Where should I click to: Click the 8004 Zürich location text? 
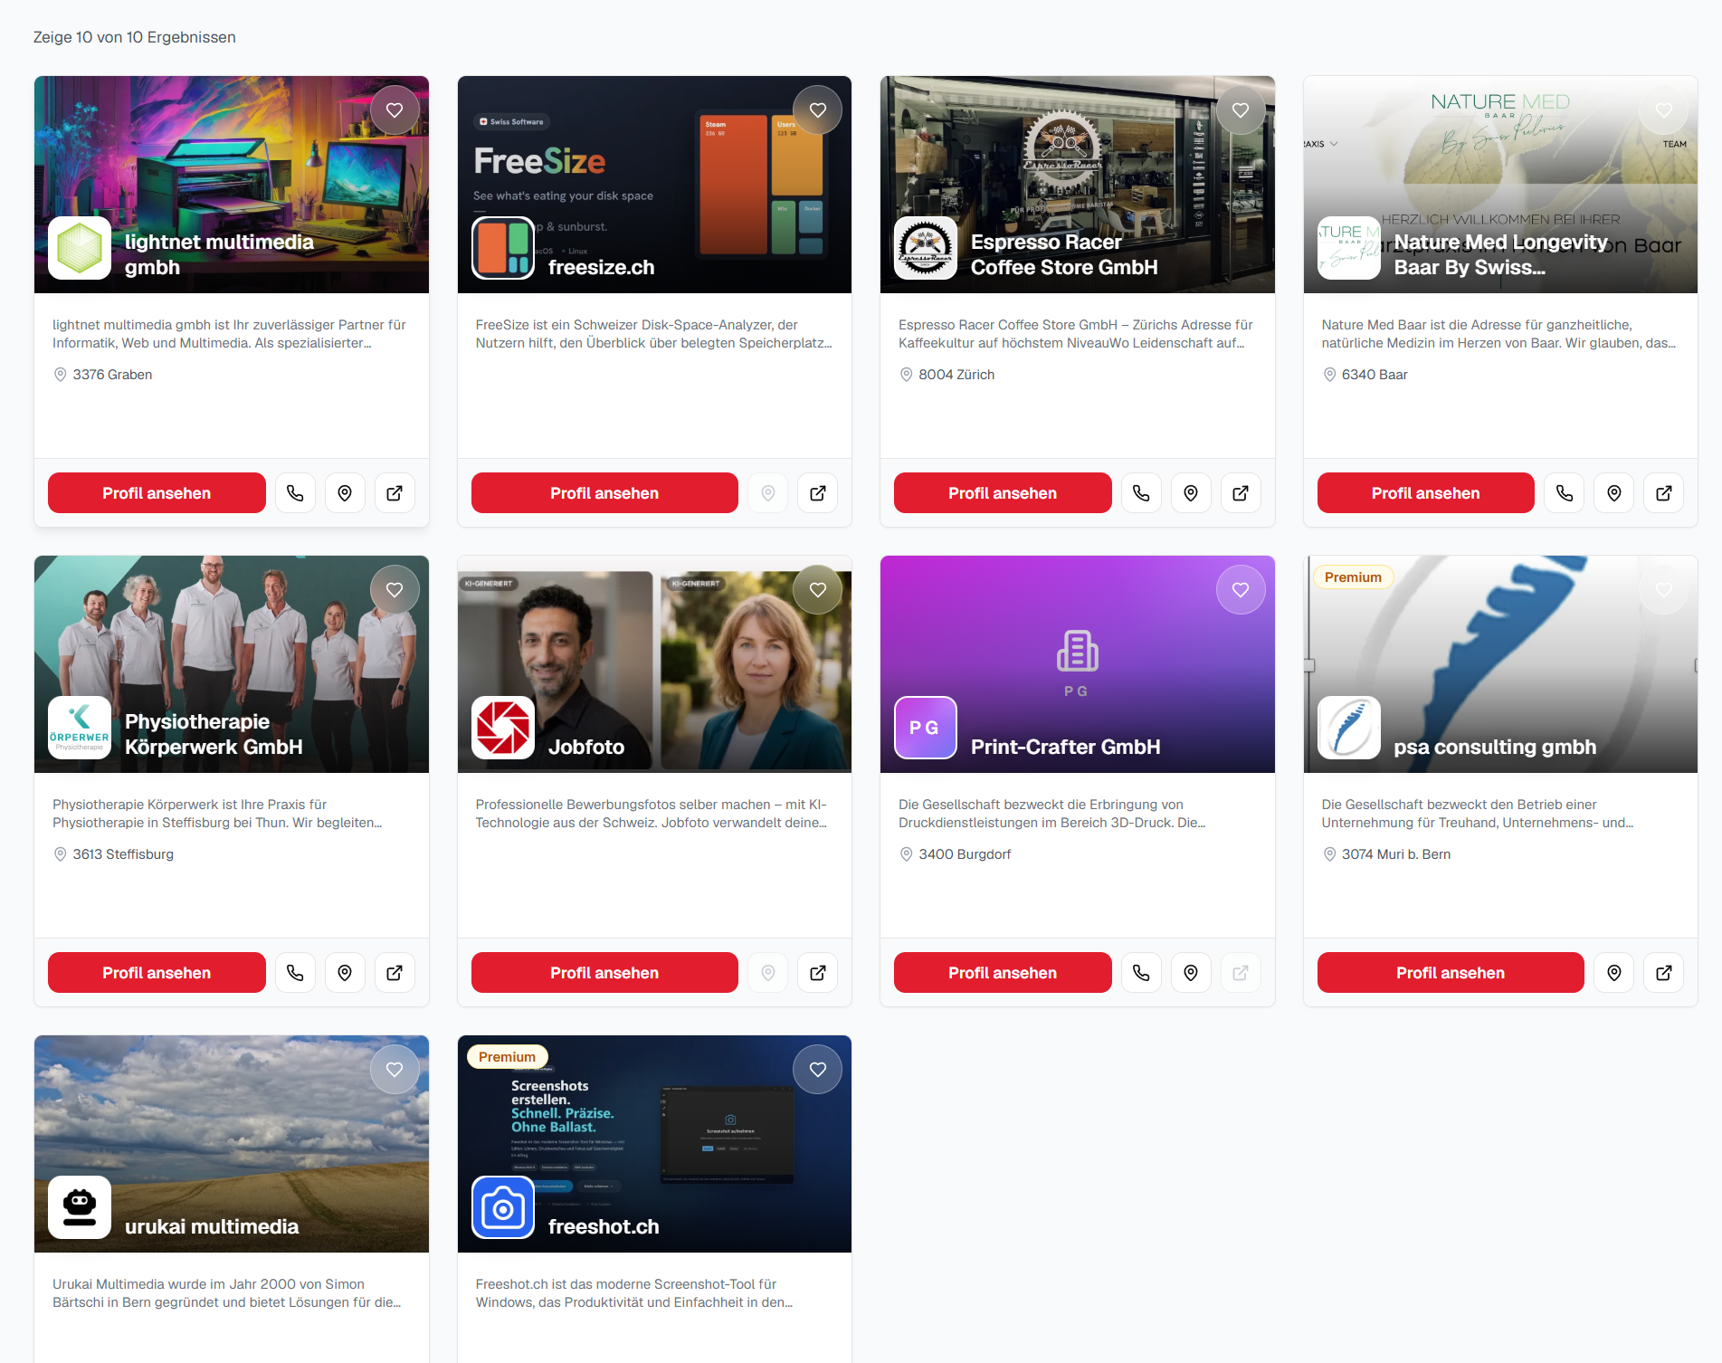tap(956, 375)
